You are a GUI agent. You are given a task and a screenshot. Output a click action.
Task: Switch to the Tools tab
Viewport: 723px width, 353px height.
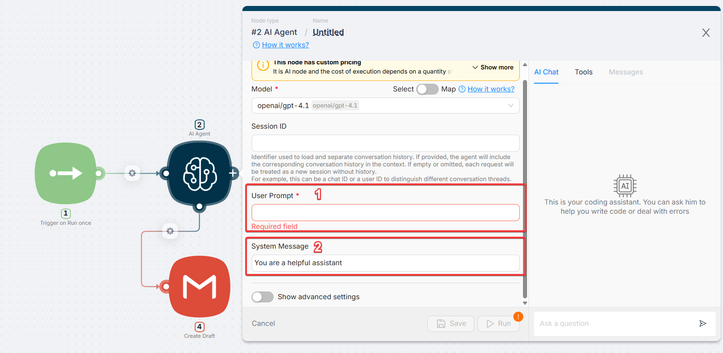(583, 72)
